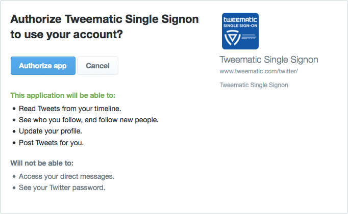Click the 'Update your profile' permission
This screenshot has width=348, height=214.
(51, 131)
